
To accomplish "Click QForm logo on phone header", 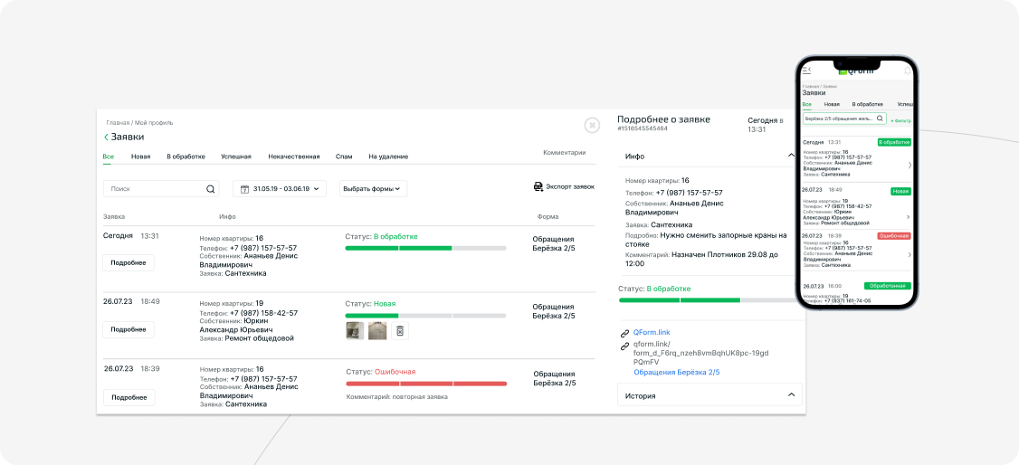I will click(856, 71).
